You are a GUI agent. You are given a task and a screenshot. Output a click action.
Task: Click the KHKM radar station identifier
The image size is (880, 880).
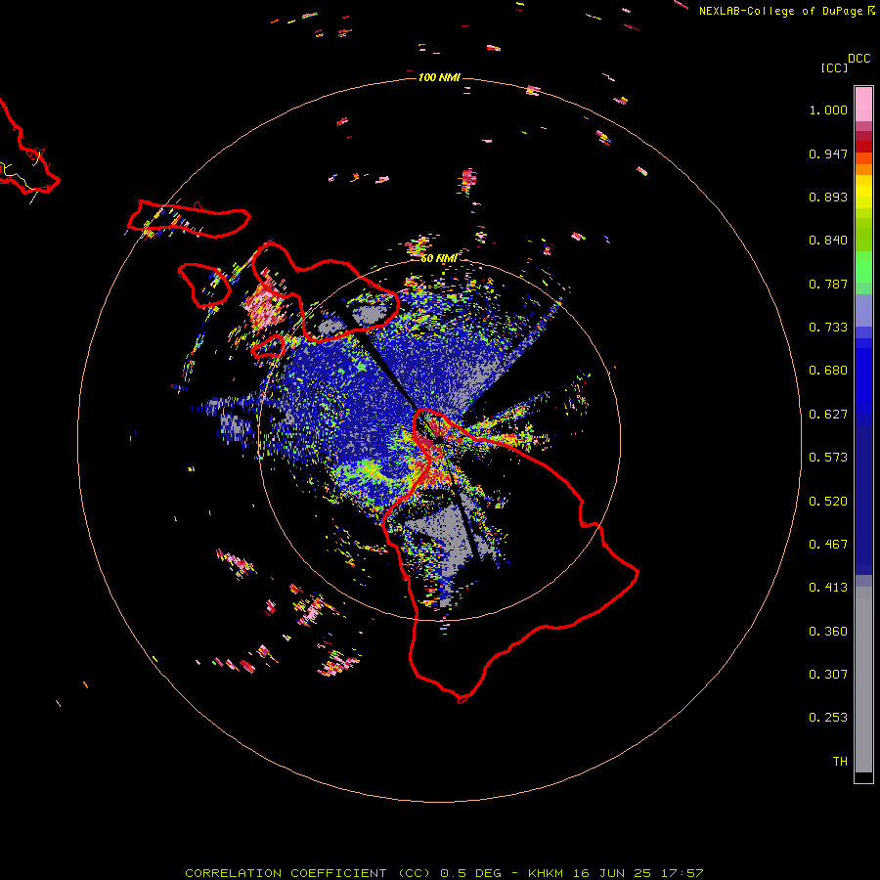(546, 873)
